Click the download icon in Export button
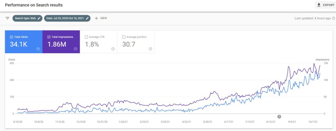This screenshot has height=131, width=336. (x=319, y=5)
